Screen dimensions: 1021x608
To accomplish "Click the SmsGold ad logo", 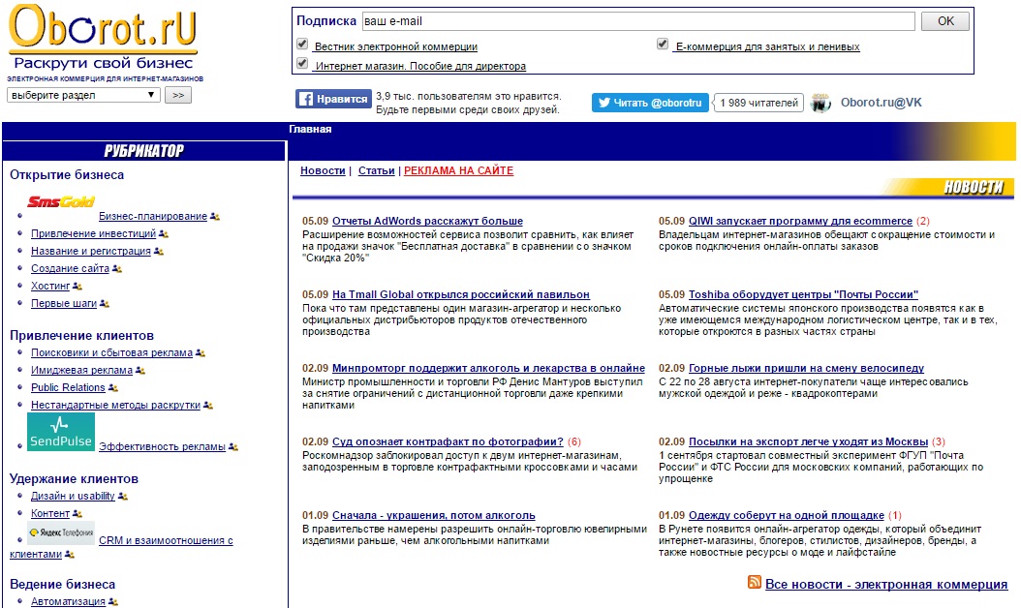I will point(61,201).
